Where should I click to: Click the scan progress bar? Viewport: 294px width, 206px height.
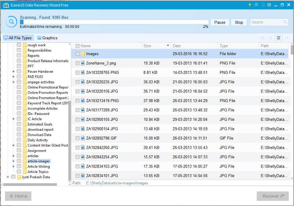(x=114, y=22)
